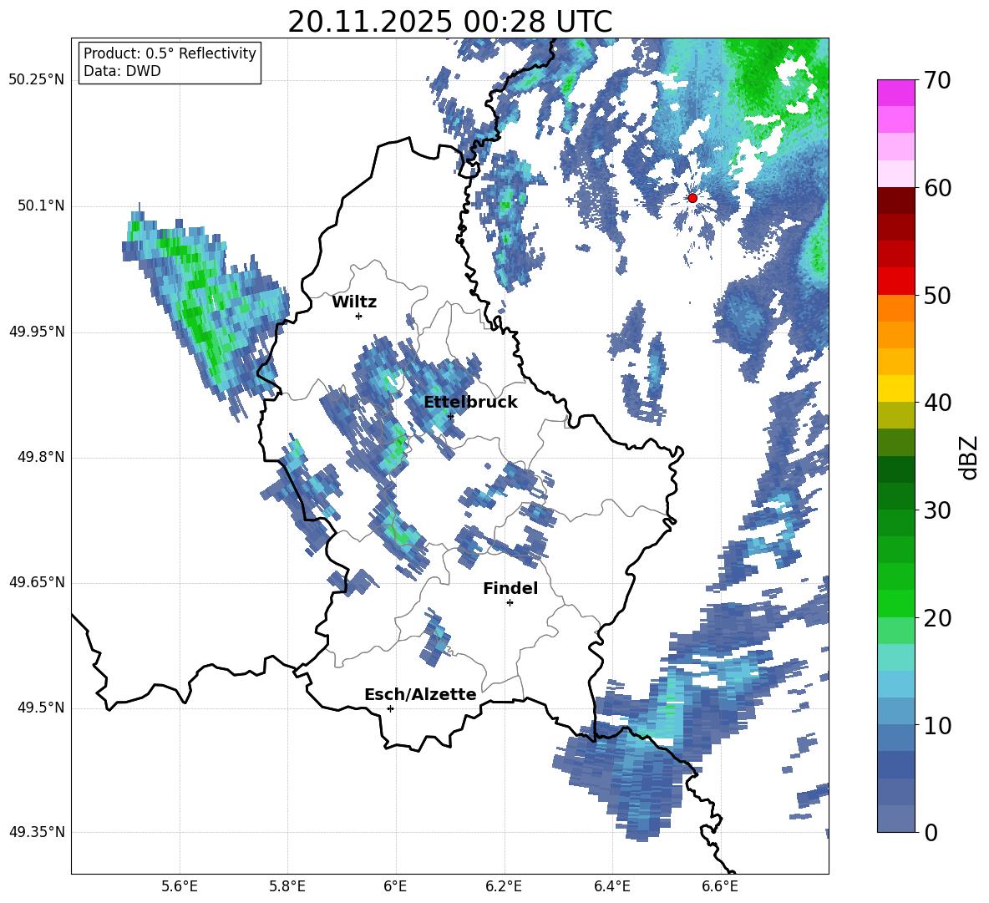Click the Findel city label
Image resolution: width=989 pixels, height=903 pixels.
(510, 589)
